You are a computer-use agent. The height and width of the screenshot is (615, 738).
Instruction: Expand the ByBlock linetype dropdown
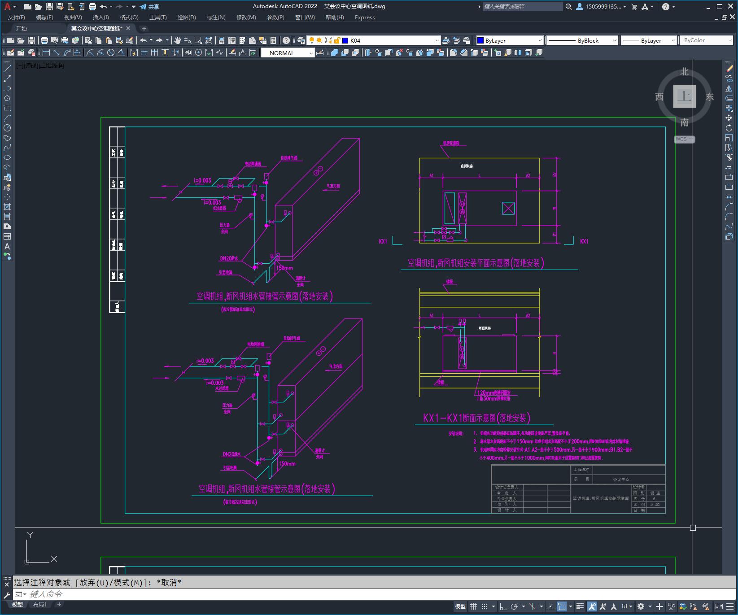614,40
